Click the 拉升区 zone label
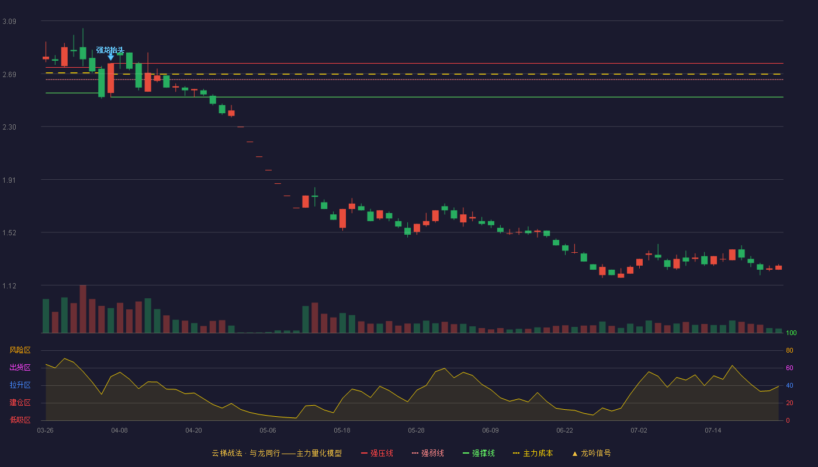The image size is (818, 467). 20,385
